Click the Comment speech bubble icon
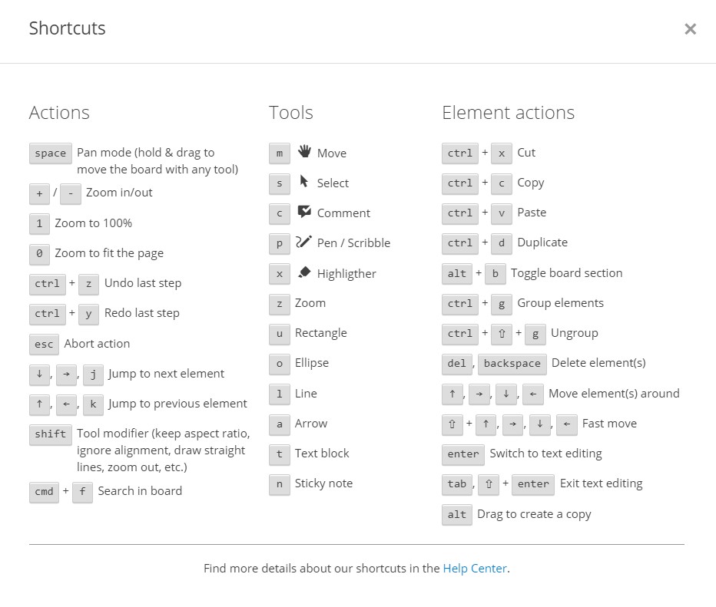The width and height of the screenshot is (716, 607). point(304,212)
